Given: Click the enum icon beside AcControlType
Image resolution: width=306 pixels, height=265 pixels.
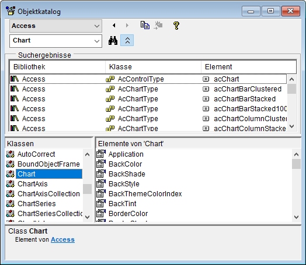Looking at the screenshot, I should point(110,79).
